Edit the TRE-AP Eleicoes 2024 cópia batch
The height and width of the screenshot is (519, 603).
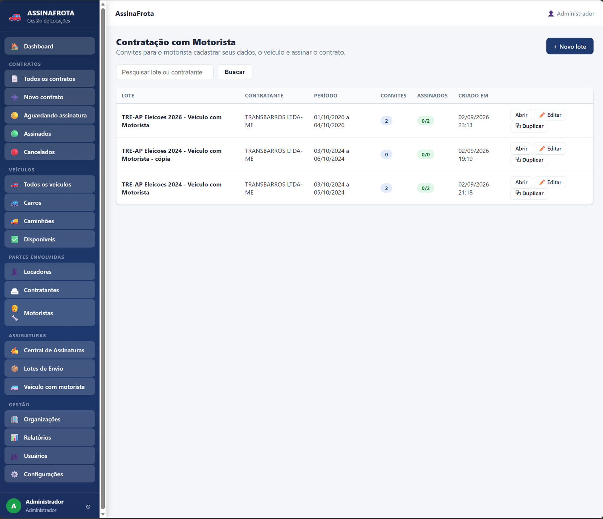pos(550,149)
